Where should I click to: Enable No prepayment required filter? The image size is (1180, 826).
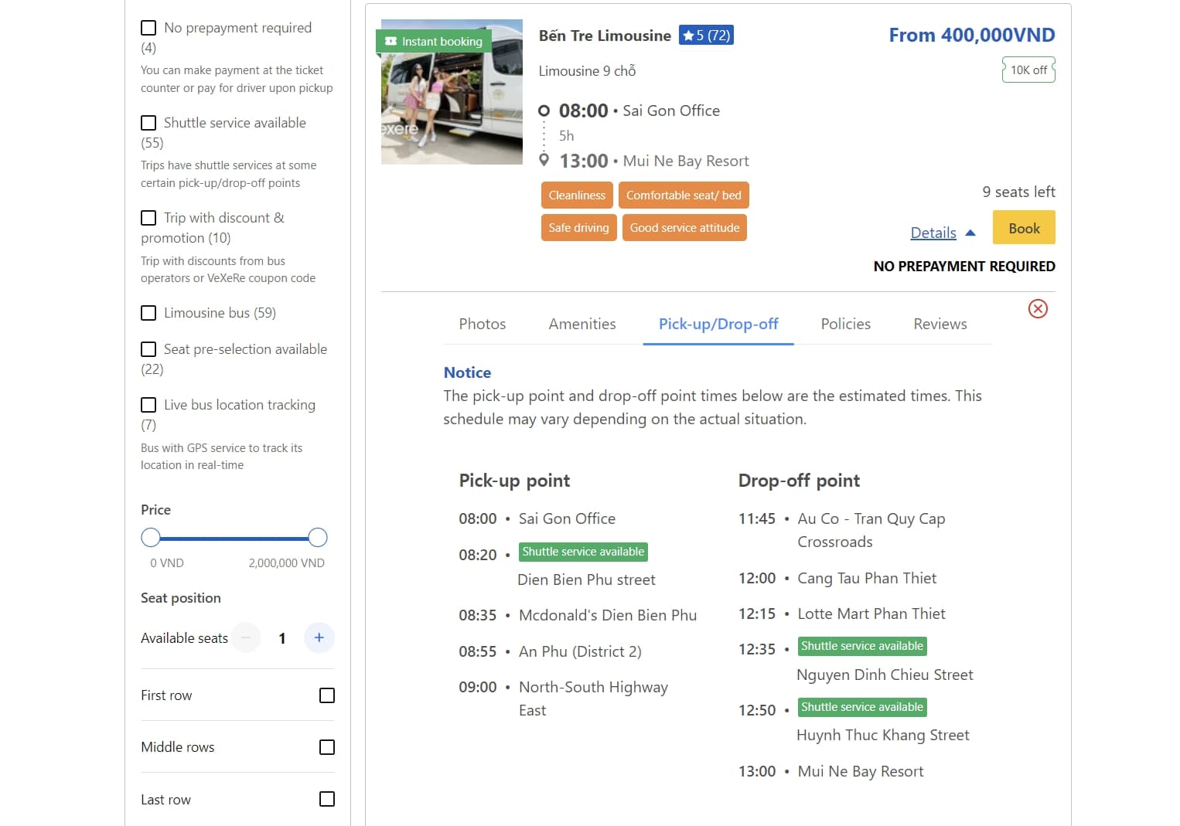pyautogui.click(x=148, y=28)
